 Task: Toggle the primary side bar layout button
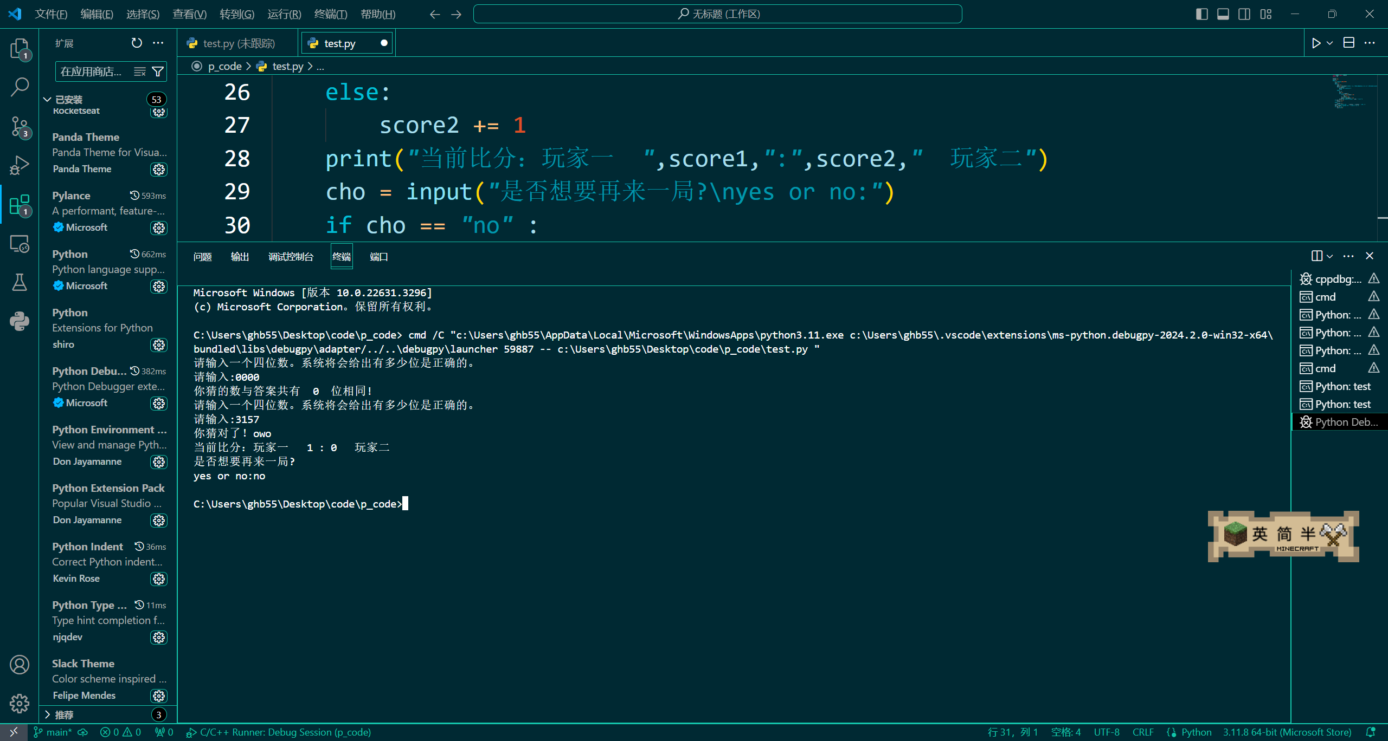coord(1201,14)
